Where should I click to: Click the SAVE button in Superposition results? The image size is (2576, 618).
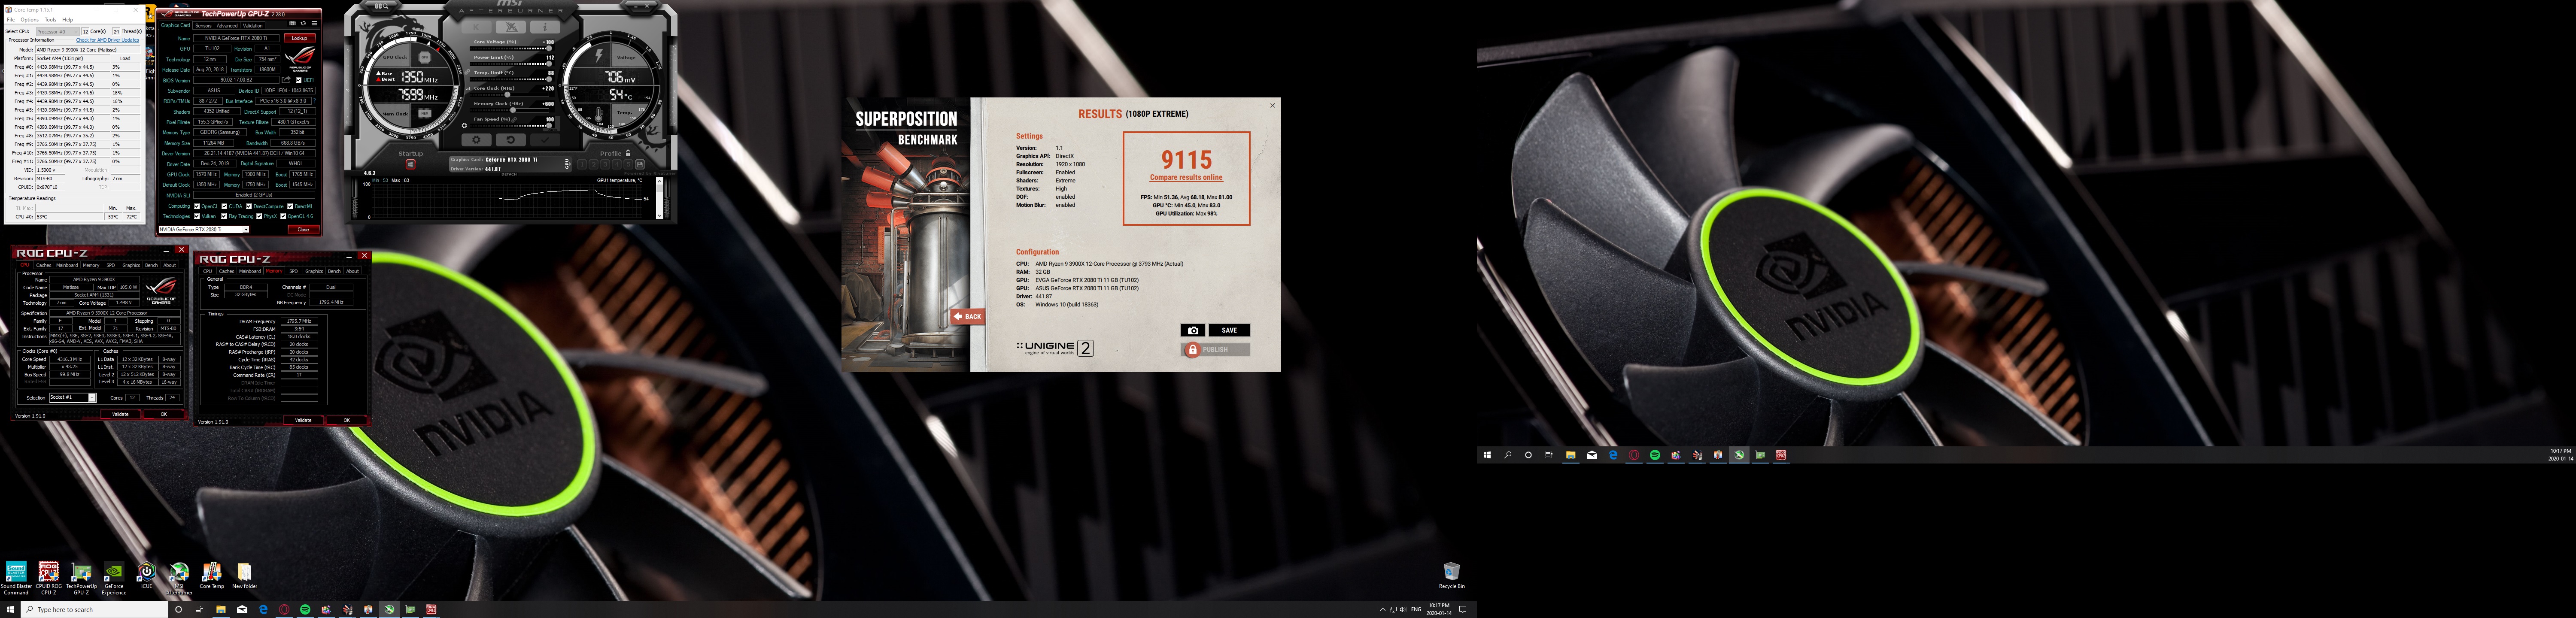1229,330
